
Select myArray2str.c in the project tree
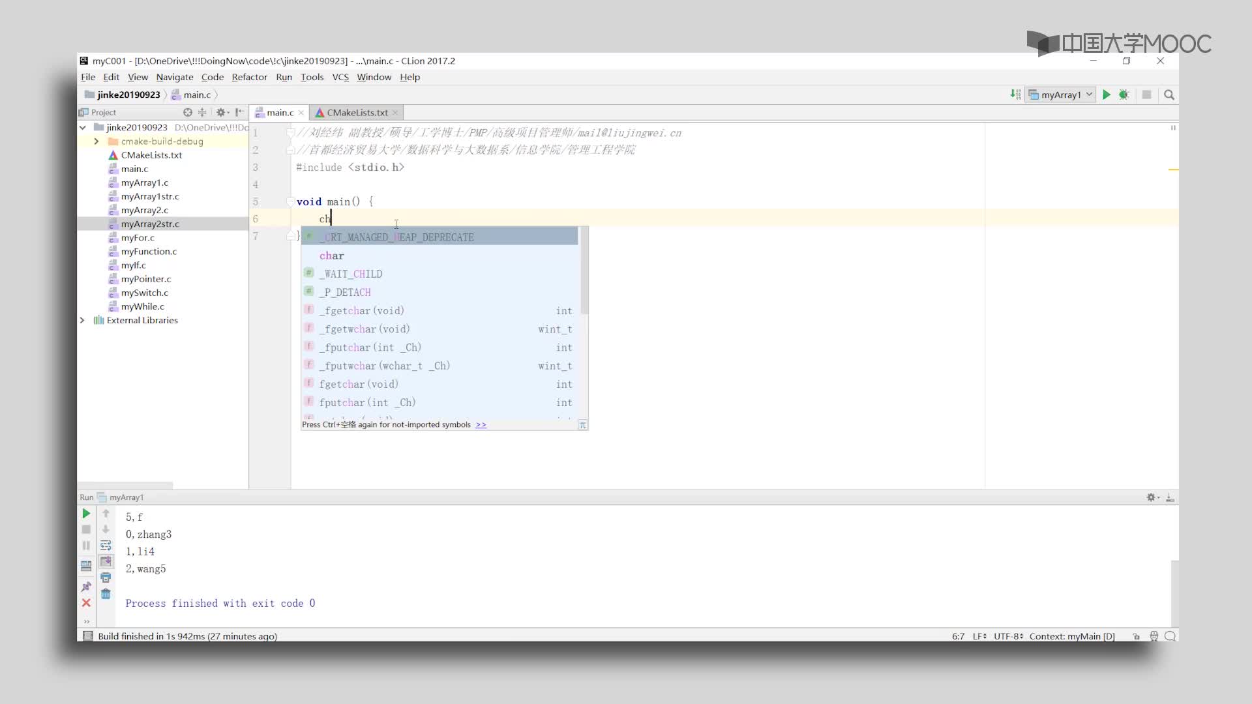point(150,224)
